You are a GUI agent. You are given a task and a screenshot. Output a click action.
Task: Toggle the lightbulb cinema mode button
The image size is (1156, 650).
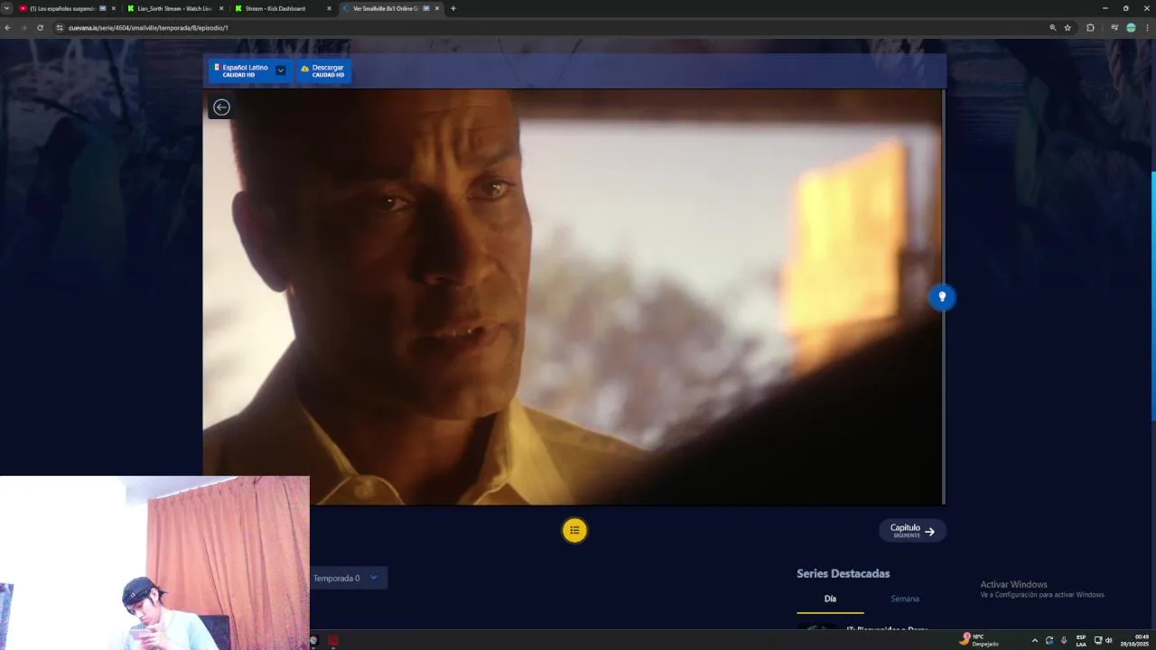pyautogui.click(x=942, y=297)
